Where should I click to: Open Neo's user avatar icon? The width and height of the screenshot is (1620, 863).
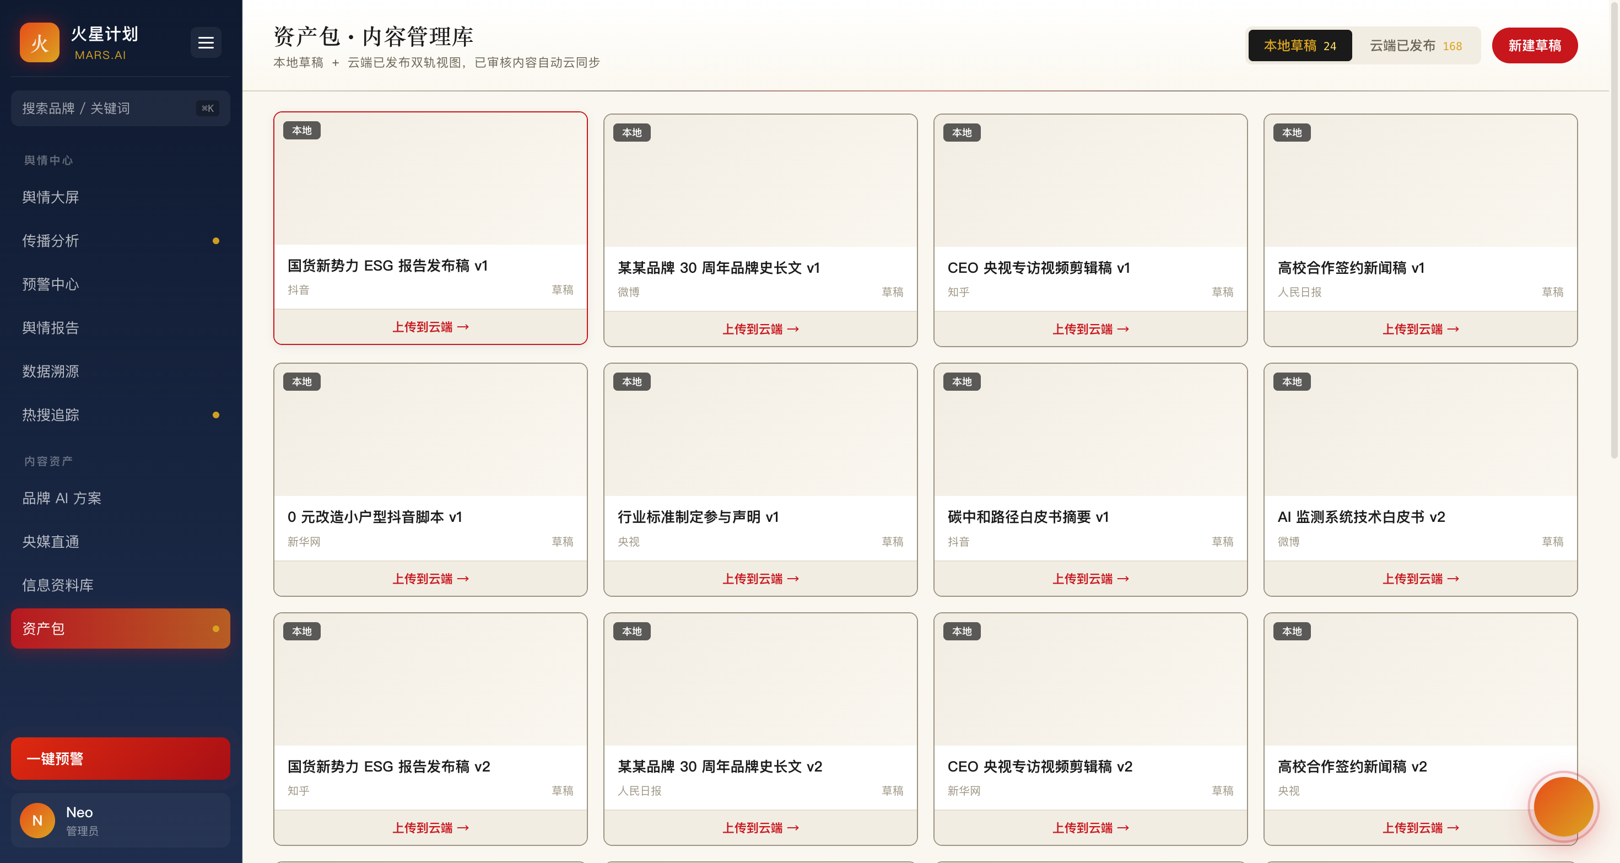(x=37, y=820)
